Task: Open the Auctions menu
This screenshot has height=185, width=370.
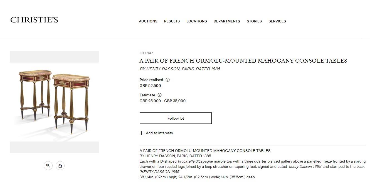Action: [148, 21]
